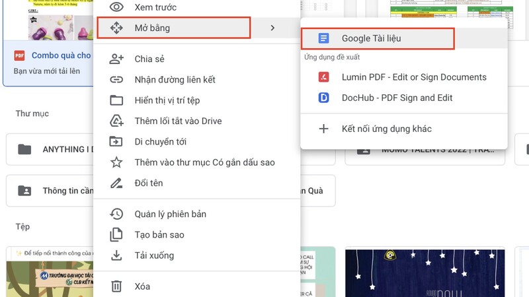The height and width of the screenshot is (297, 529).
Task: Click the plus icon for Kết nối ứng dụng khác
Action: 323,129
